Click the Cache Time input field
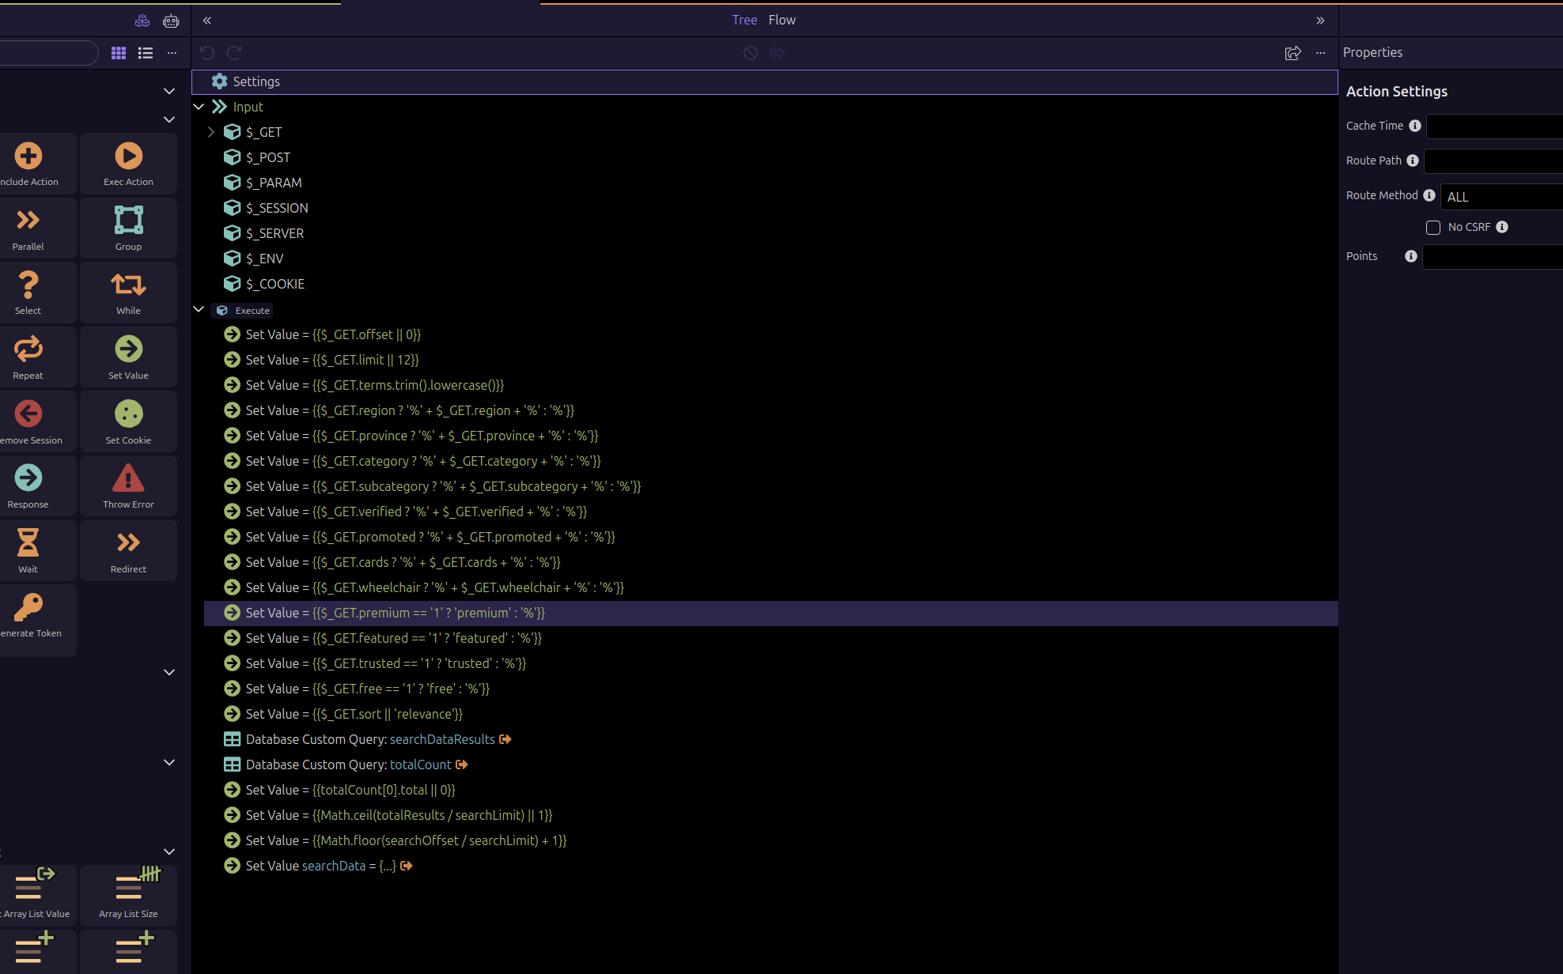This screenshot has height=974, width=1563. click(x=1493, y=126)
